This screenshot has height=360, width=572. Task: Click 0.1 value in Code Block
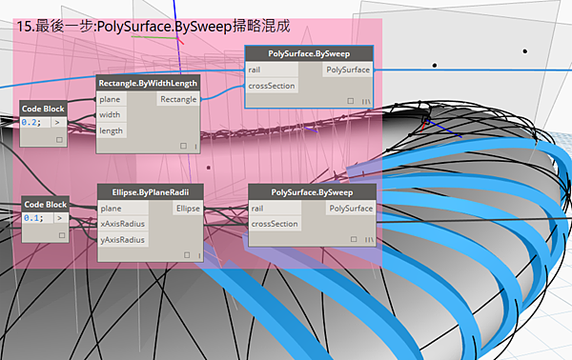point(33,218)
